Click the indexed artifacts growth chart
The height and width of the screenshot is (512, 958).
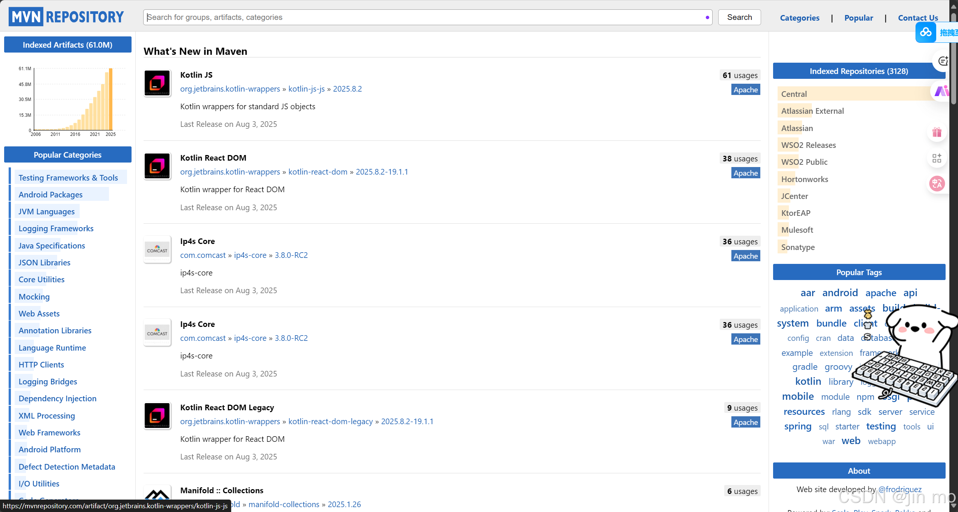click(71, 101)
